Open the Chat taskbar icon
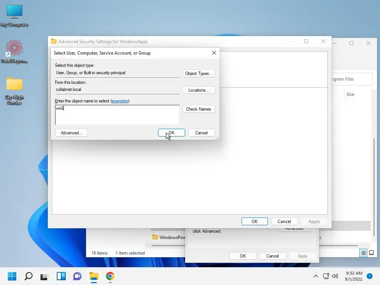This screenshot has height=285, width=380. [77, 276]
